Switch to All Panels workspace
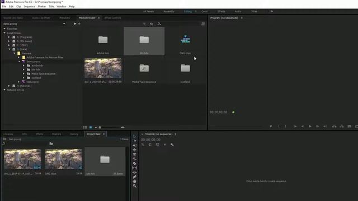This screenshot has width=358, height=201. (148, 11)
